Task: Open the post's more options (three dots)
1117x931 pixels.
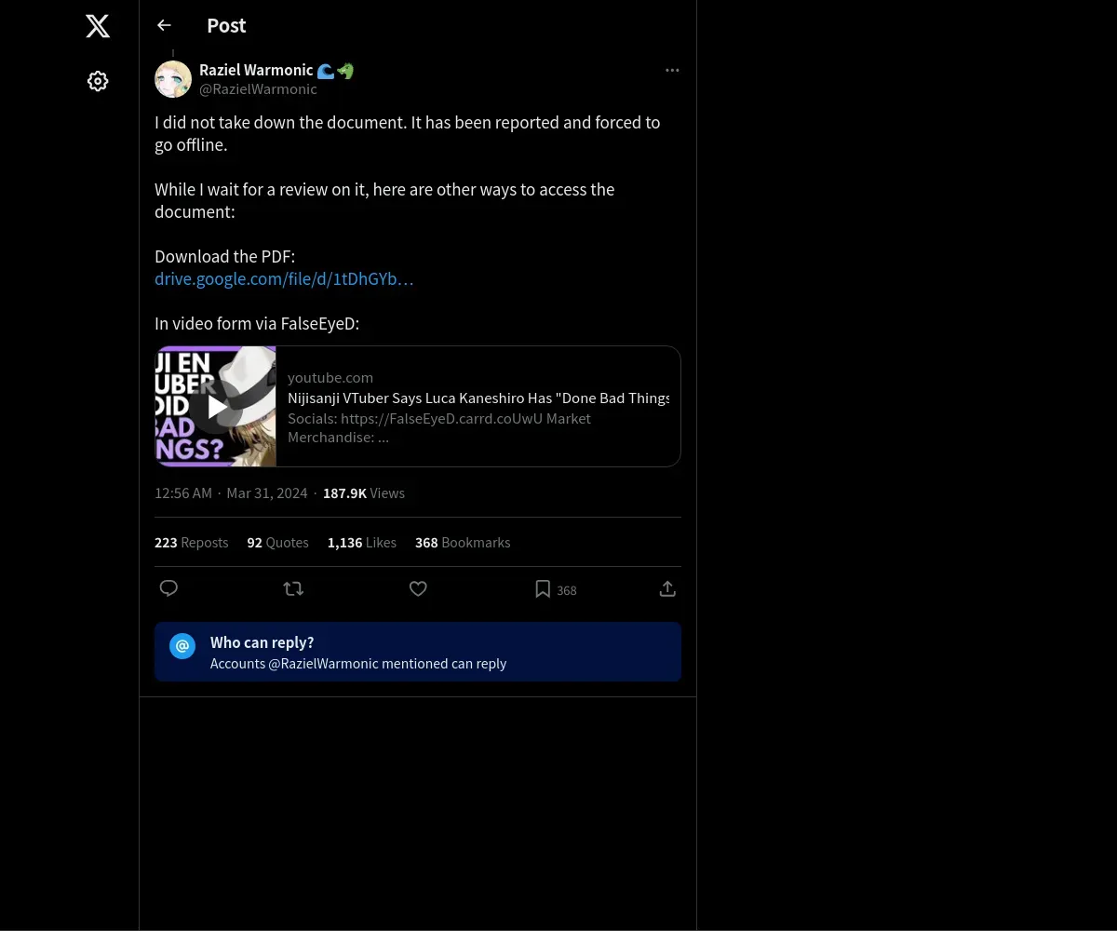Action: pos(672,70)
